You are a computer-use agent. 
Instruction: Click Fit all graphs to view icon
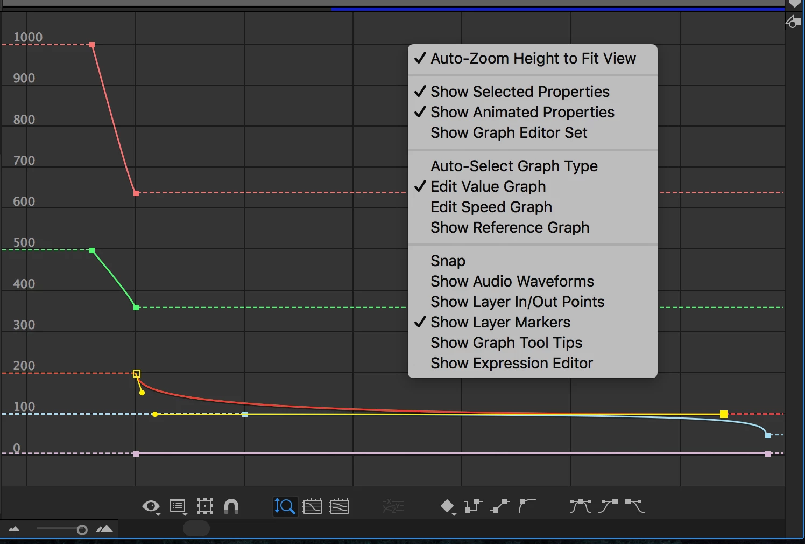point(339,506)
